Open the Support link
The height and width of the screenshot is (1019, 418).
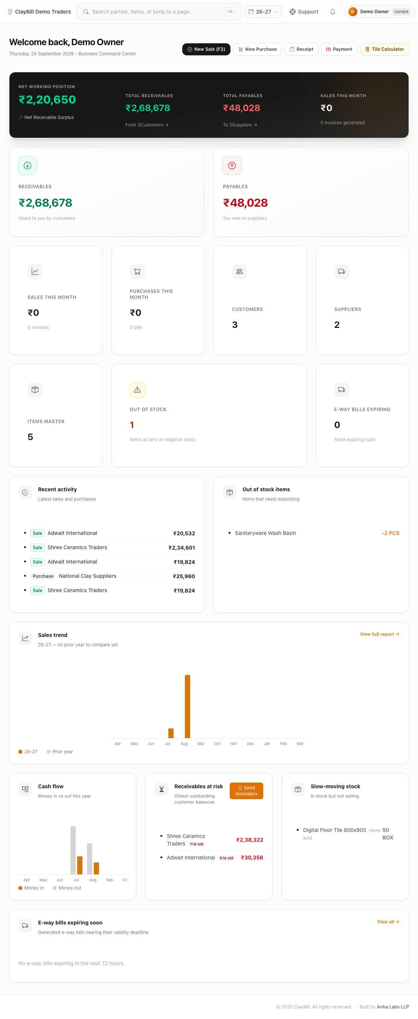[x=304, y=12]
